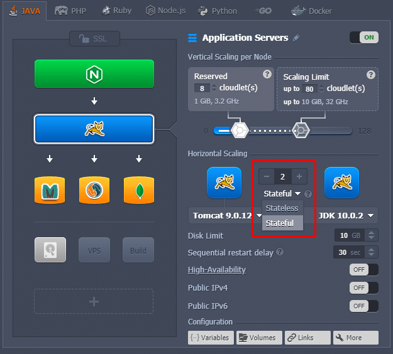Click the Reserved cloudlets value field

(x=202, y=88)
